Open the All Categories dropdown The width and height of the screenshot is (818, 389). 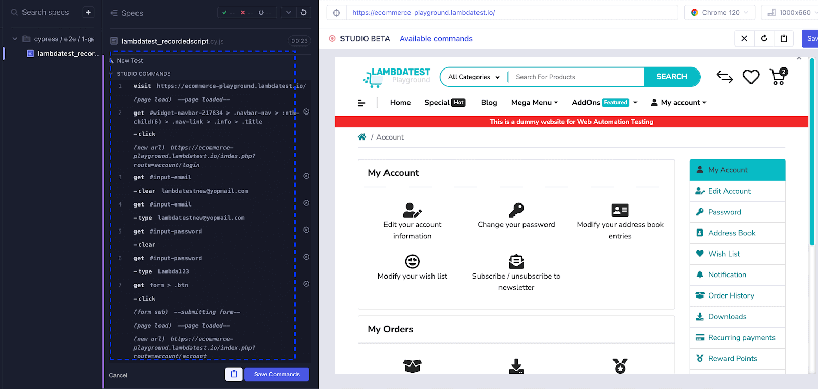473,77
